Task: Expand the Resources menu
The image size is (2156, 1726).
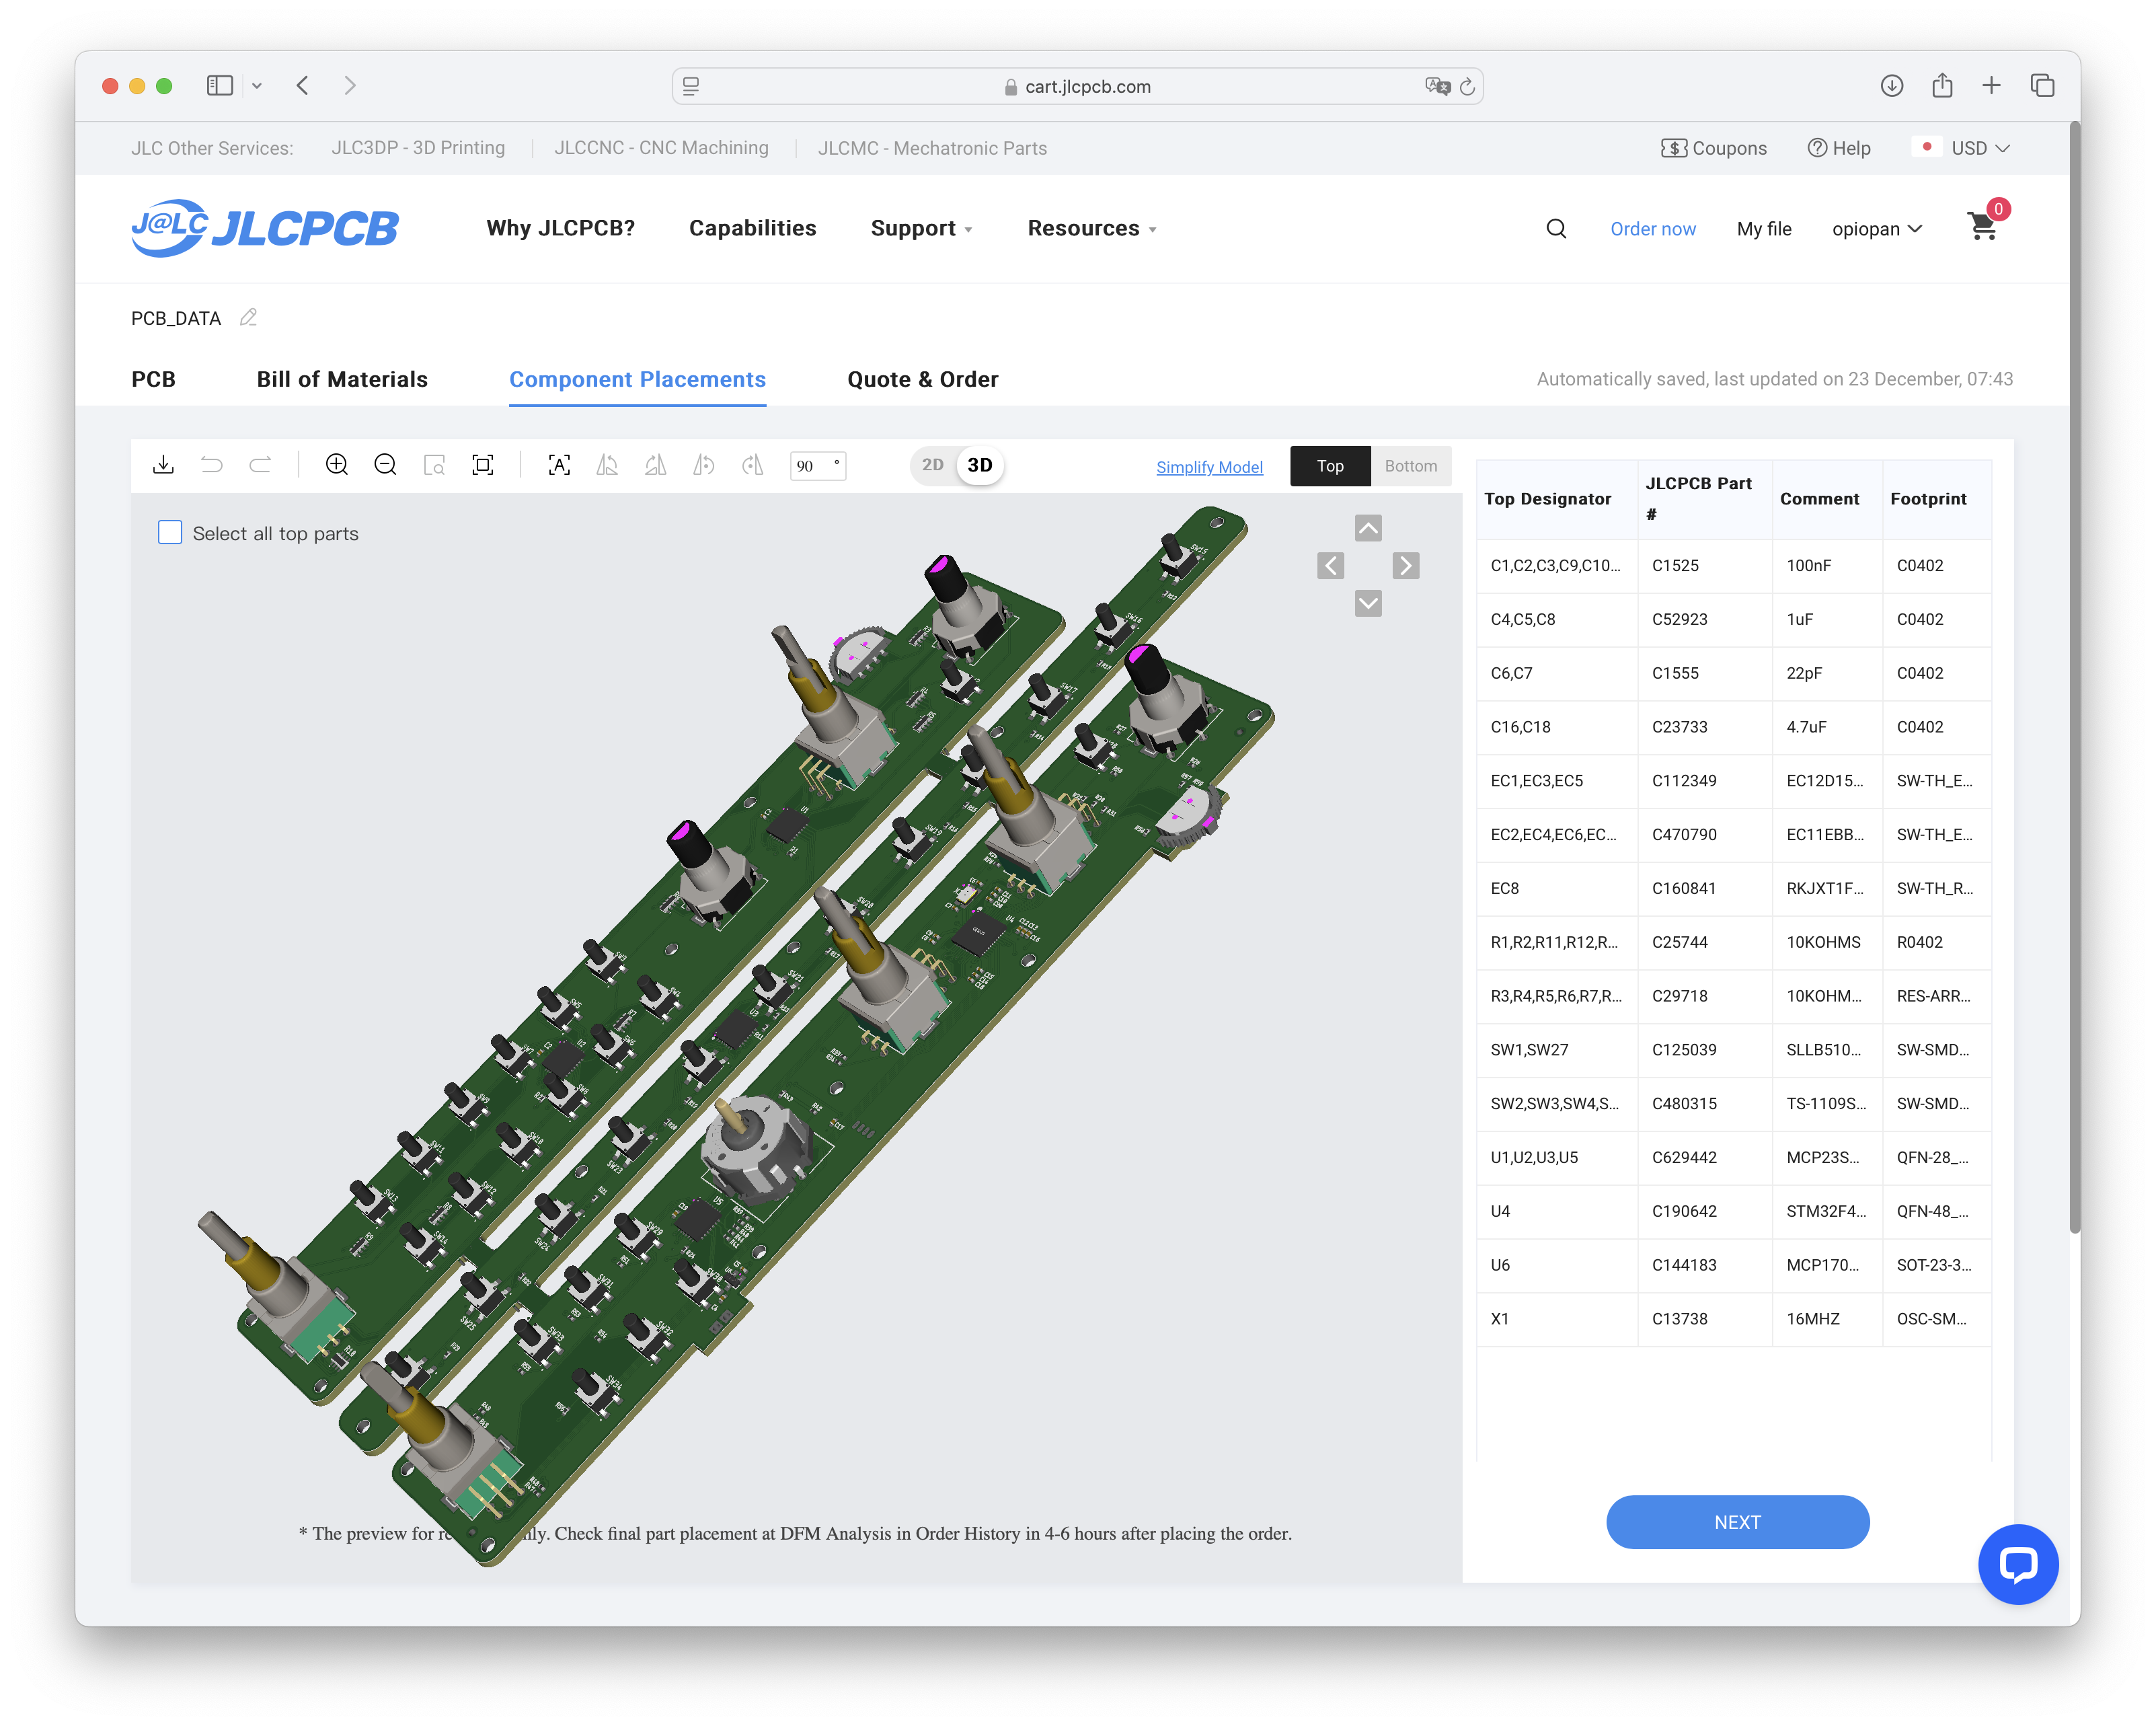Action: [x=1091, y=228]
